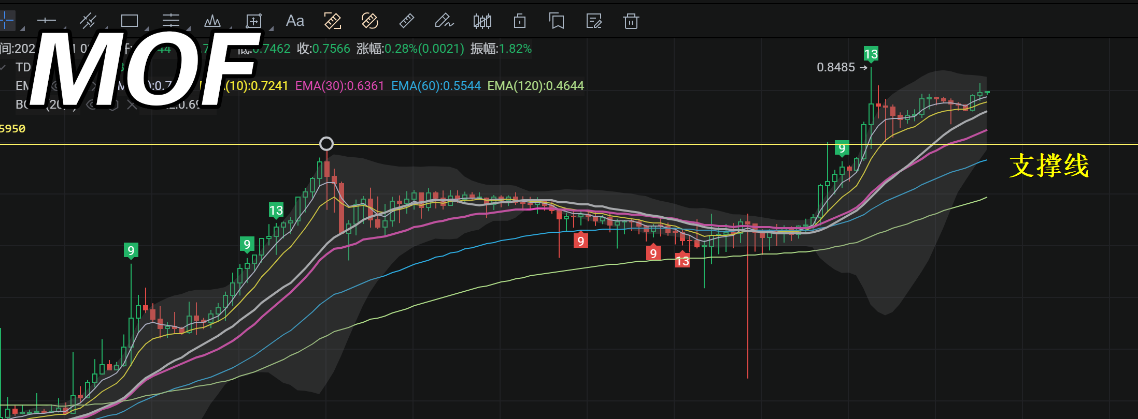
Task: Expand position box tool options arrow
Action: (271, 28)
